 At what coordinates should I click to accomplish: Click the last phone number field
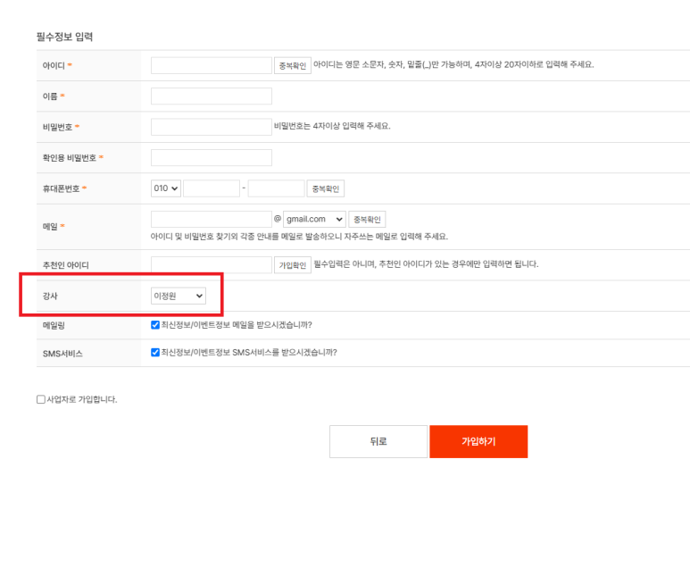pos(276,188)
